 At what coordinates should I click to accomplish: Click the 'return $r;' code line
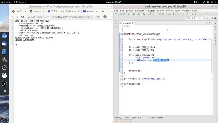[x=135, y=71]
